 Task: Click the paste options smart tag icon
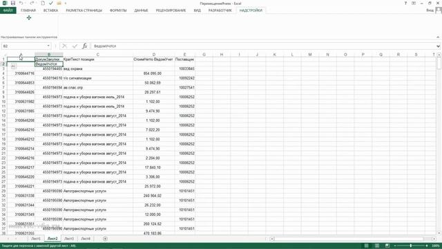(14, 66)
